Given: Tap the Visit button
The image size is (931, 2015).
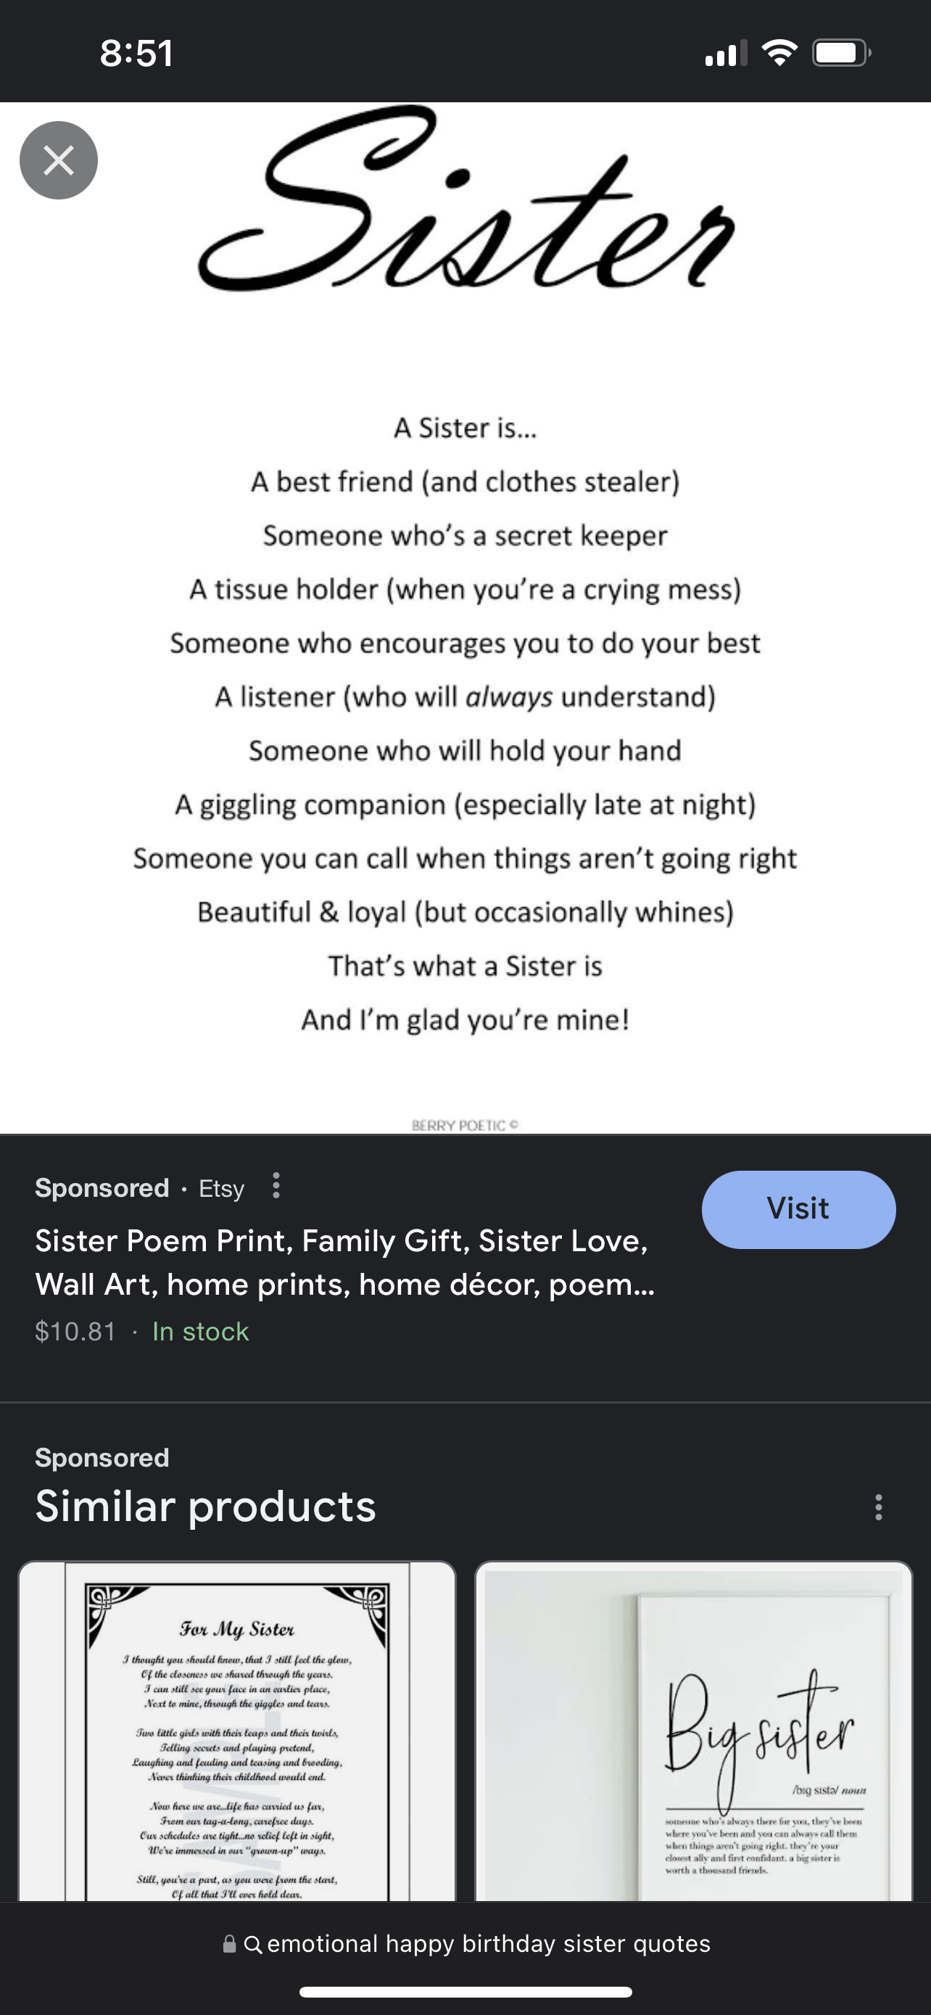Looking at the screenshot, I should [x=798, y=1208].
